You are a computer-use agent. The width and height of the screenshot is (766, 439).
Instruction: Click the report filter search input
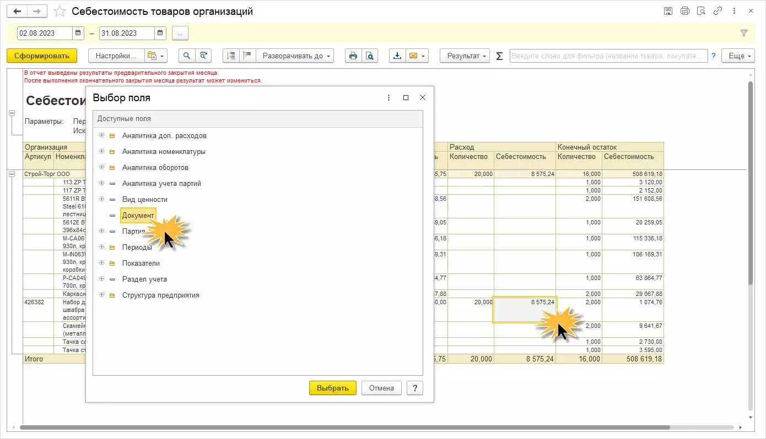608,56
